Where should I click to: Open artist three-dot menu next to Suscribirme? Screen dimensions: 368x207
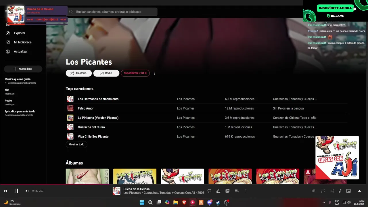(155, 73)
